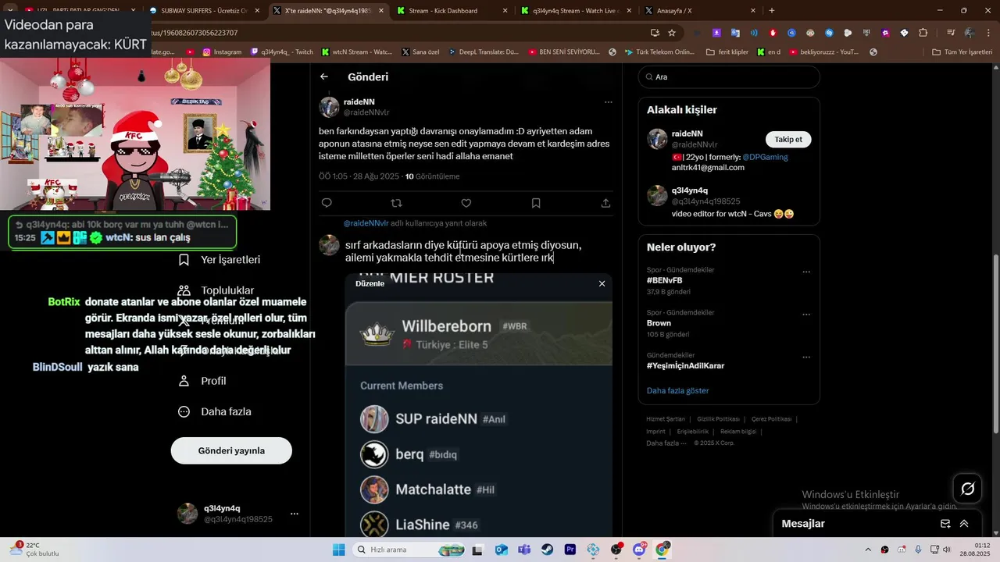The image size is (1000, 562).
Task: Open Türk Telekom Online bookmark
Action: pyautogui.click(x=659, y=52)
